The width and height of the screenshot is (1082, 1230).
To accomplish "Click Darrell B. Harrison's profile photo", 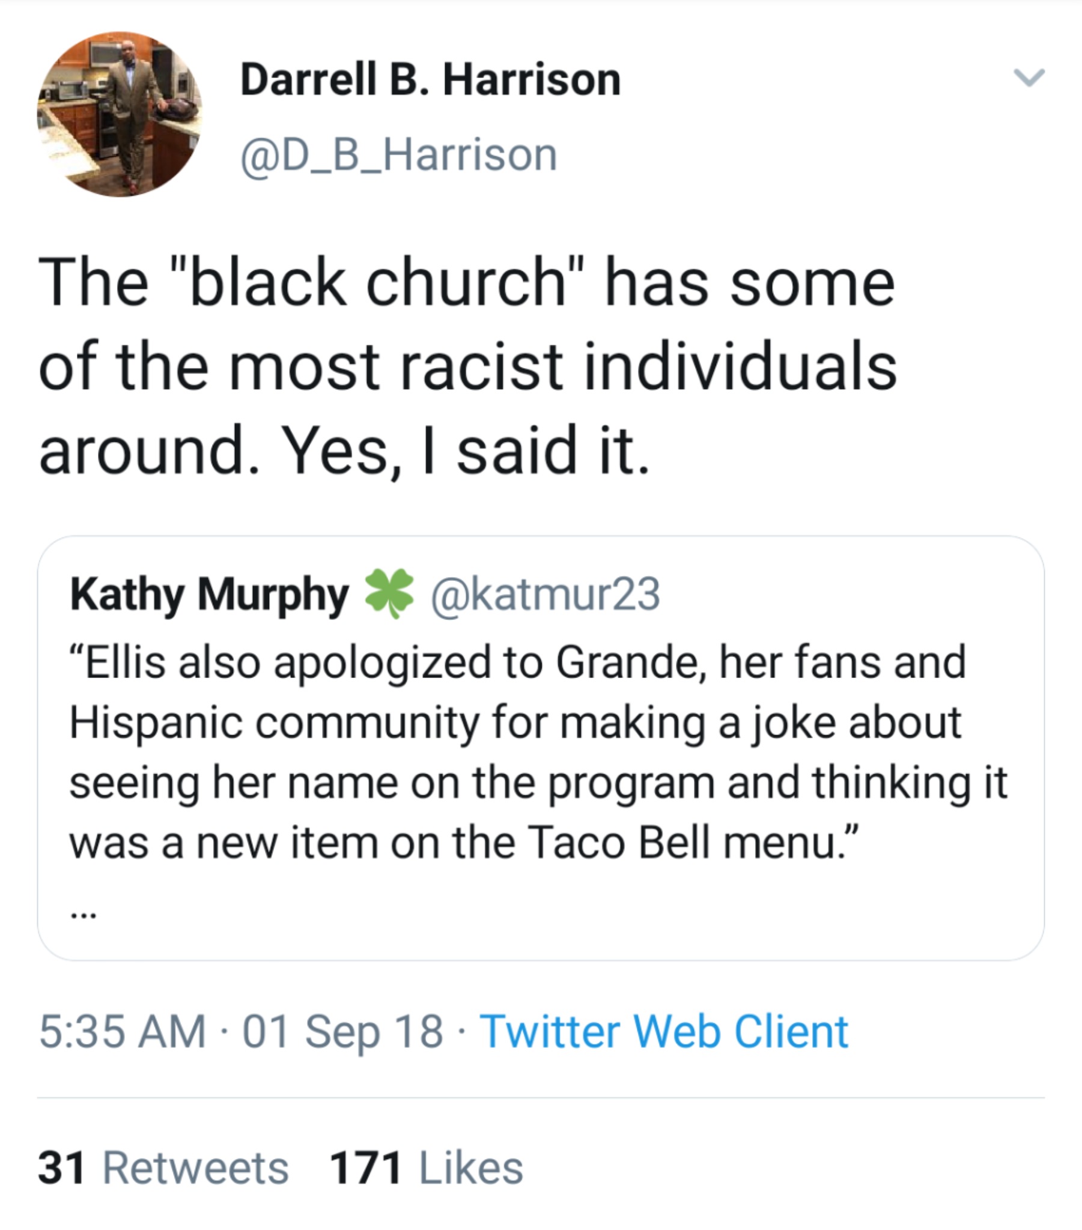I will point(120,114).
